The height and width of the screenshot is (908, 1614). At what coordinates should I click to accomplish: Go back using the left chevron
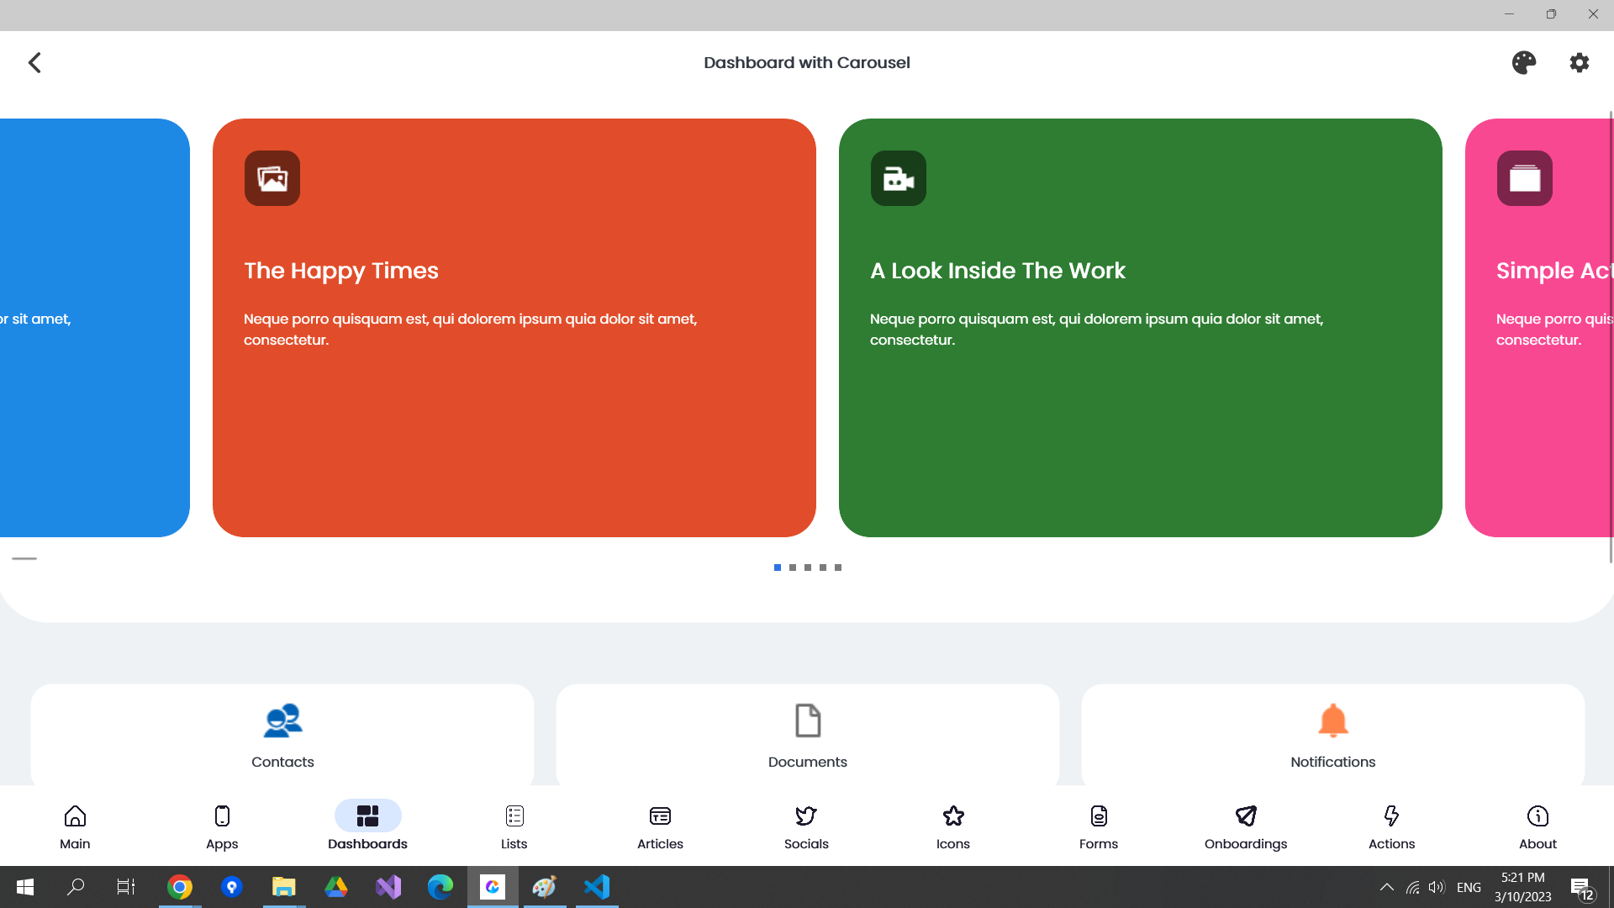pos(34,62)
